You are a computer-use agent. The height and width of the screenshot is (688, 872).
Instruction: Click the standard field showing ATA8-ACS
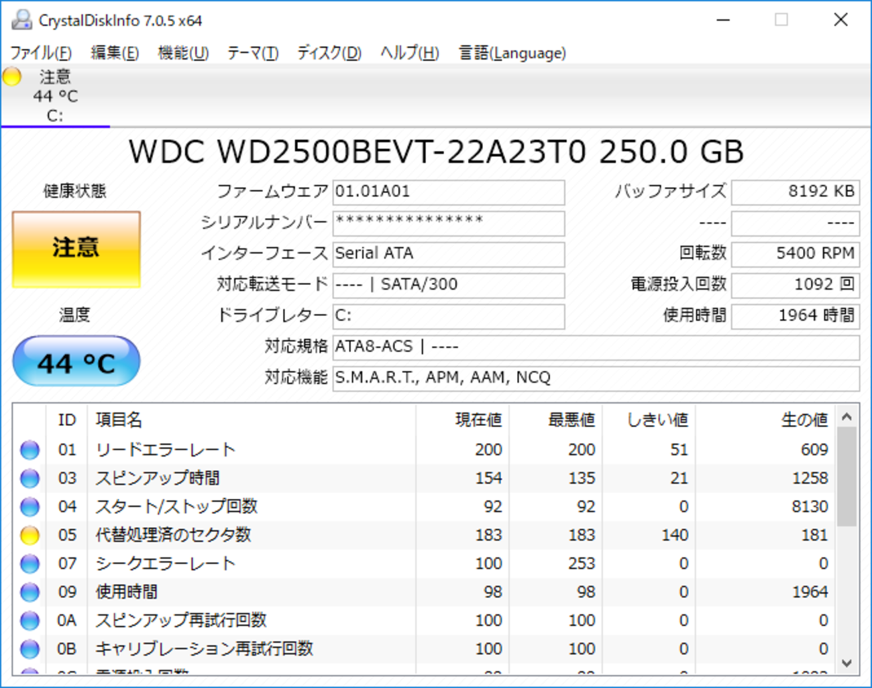coord(596,347)
